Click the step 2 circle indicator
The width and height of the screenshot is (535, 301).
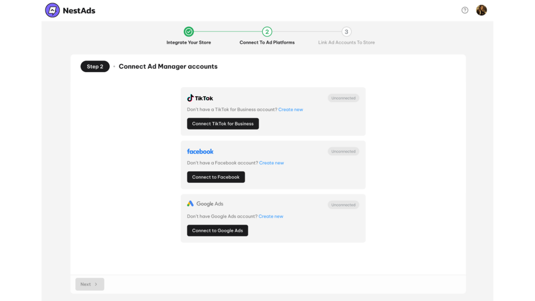point(267,32)
